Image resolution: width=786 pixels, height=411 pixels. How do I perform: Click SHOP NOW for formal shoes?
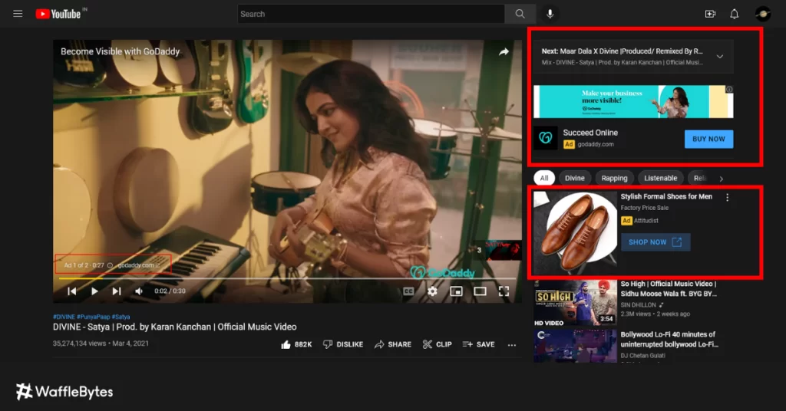[x=655, y=242]
